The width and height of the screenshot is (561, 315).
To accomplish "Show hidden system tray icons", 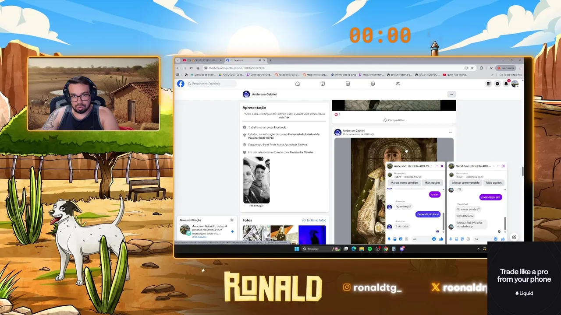I will click(x=479, y=249).
